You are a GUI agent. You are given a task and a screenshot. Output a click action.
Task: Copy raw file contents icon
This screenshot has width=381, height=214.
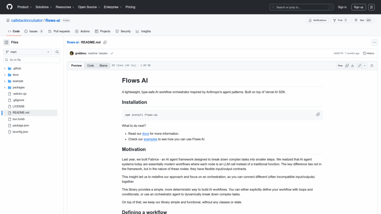pyautogui.click(x=347, y=65)
